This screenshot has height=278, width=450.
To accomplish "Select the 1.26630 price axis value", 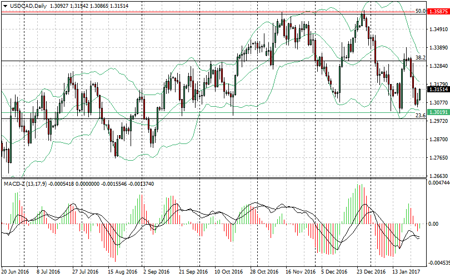I will click(x=438, y=176).
